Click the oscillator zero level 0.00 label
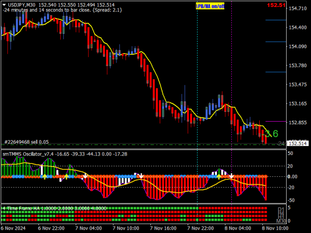The image size is (311, 233). [292, 176]
